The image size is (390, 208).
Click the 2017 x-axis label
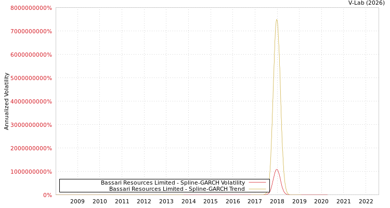click(255, 201)
